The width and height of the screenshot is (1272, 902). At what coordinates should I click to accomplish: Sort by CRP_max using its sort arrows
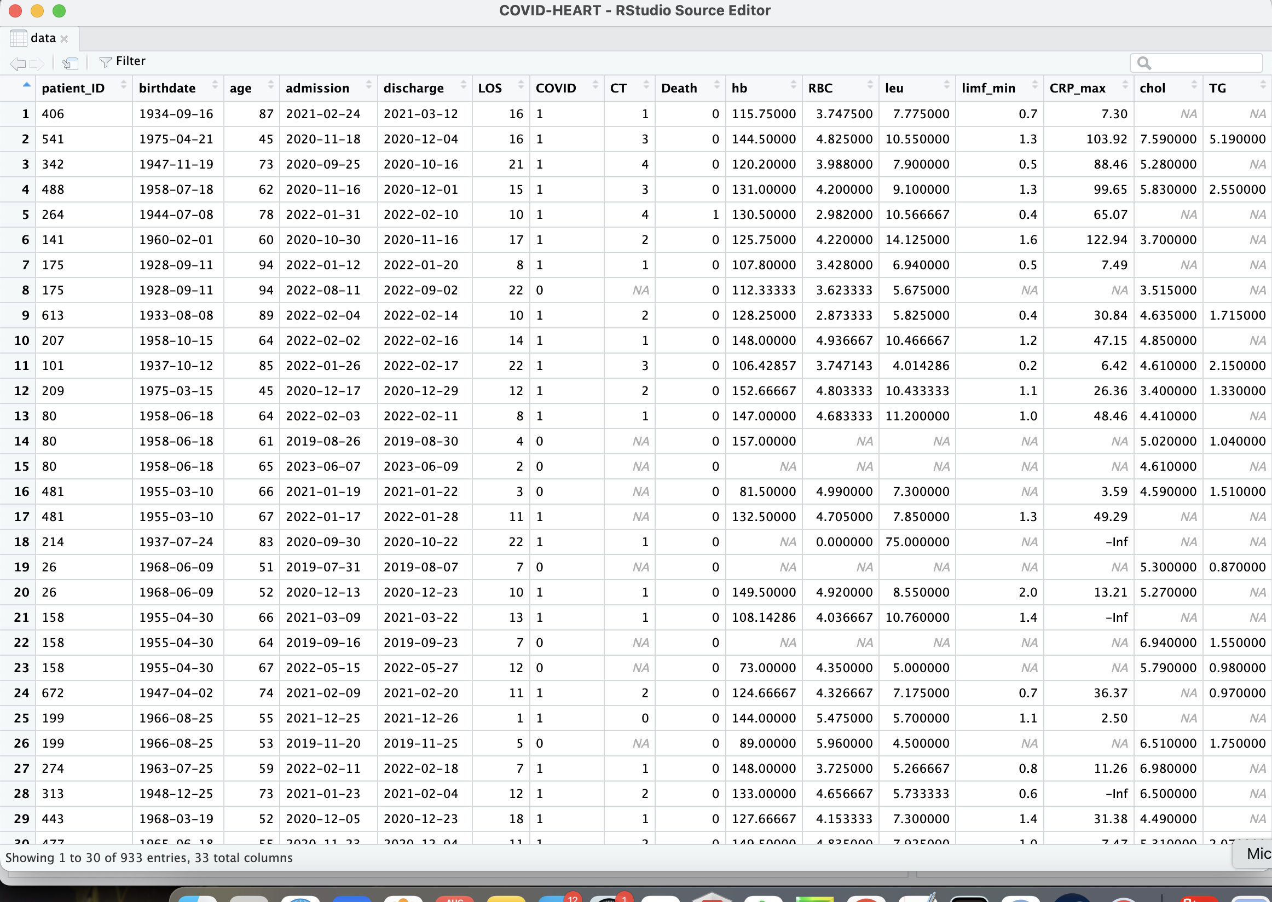tap(1125, 85)
